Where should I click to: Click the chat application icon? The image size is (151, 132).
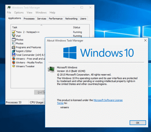14,36
